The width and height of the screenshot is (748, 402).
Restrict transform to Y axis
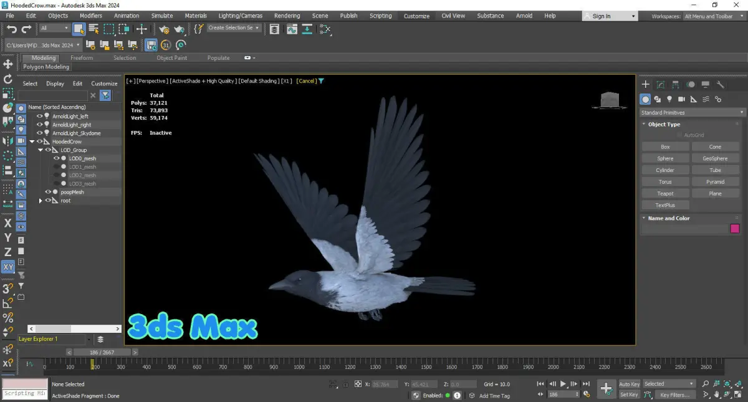coord(8,237)
